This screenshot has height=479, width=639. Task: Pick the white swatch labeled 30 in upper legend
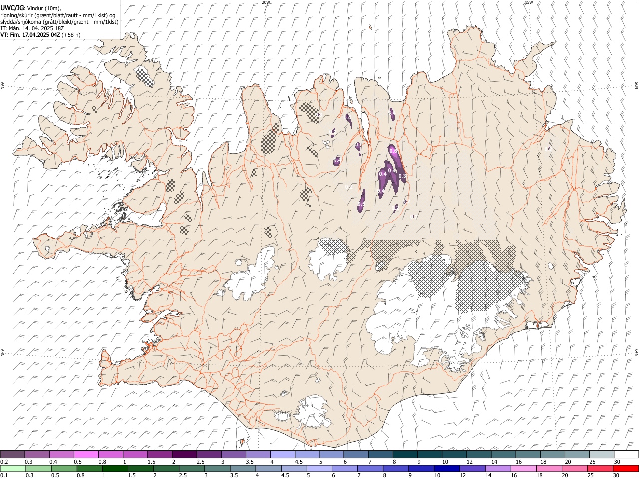626,454
